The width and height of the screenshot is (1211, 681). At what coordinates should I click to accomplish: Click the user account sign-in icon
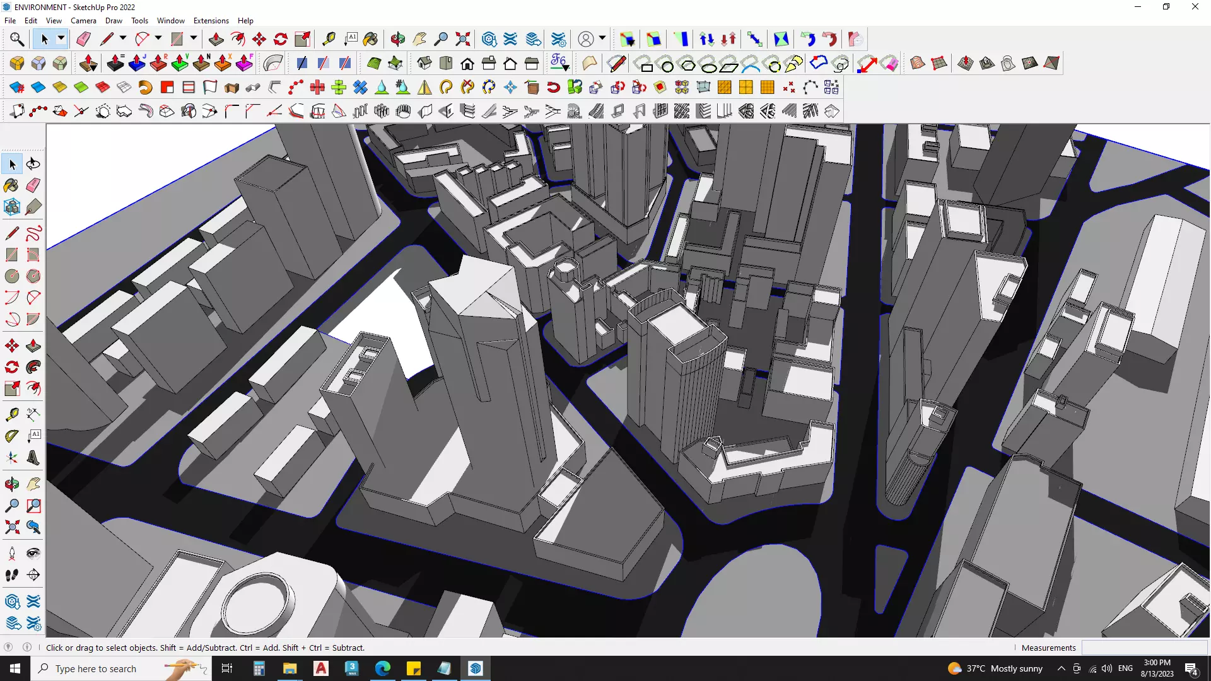[x=586, y=39]
